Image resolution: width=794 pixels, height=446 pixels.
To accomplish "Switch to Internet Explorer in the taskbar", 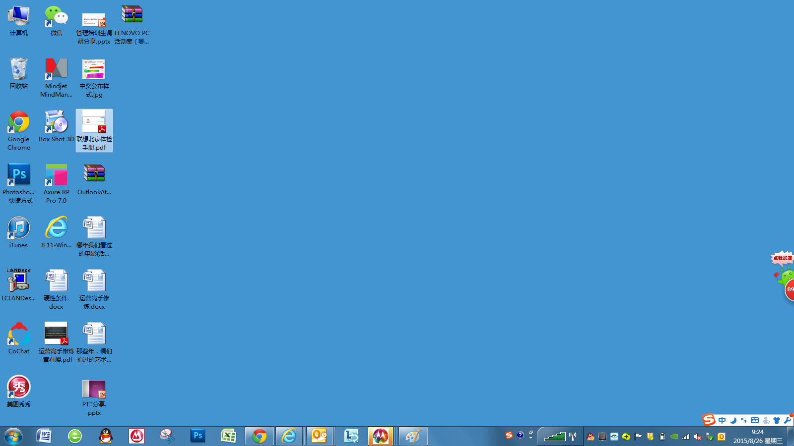I will [x=289, y=436].
